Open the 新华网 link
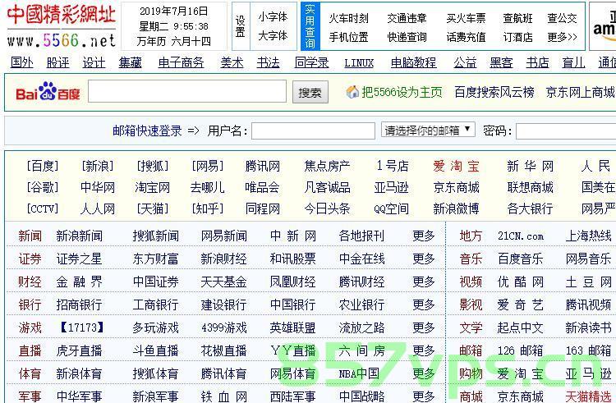This screenshot has width=616, height=403. pos(530,166)
